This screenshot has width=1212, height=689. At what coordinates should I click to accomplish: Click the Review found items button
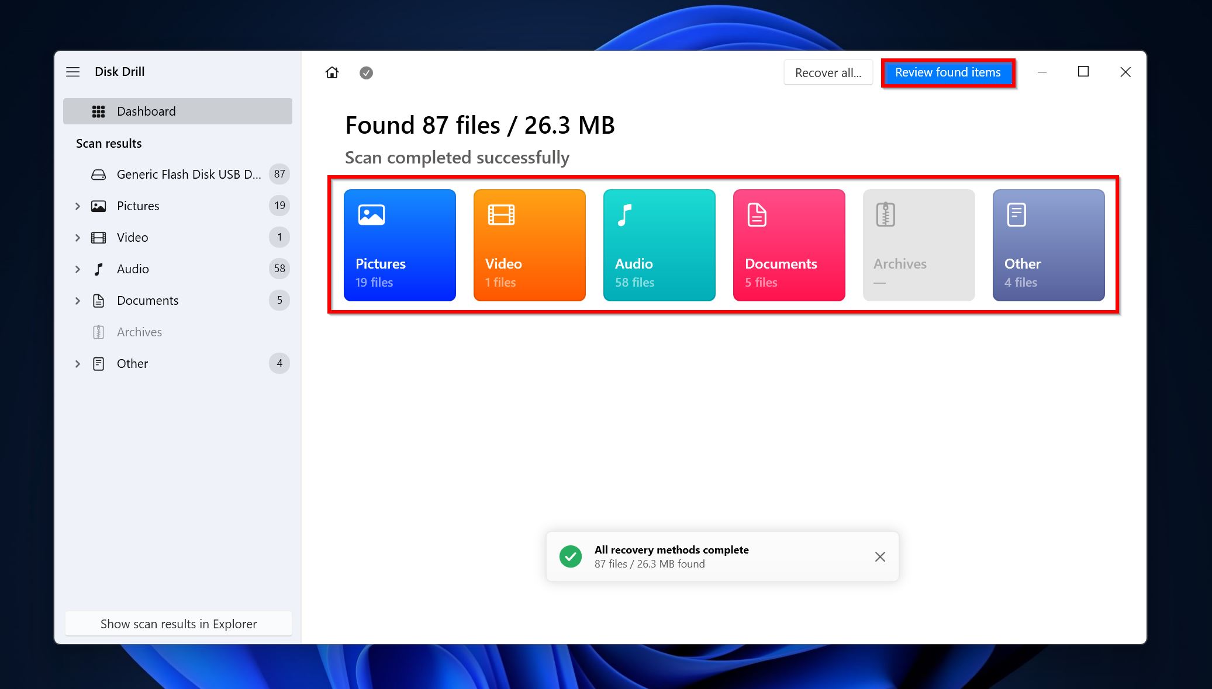(947, 72)
